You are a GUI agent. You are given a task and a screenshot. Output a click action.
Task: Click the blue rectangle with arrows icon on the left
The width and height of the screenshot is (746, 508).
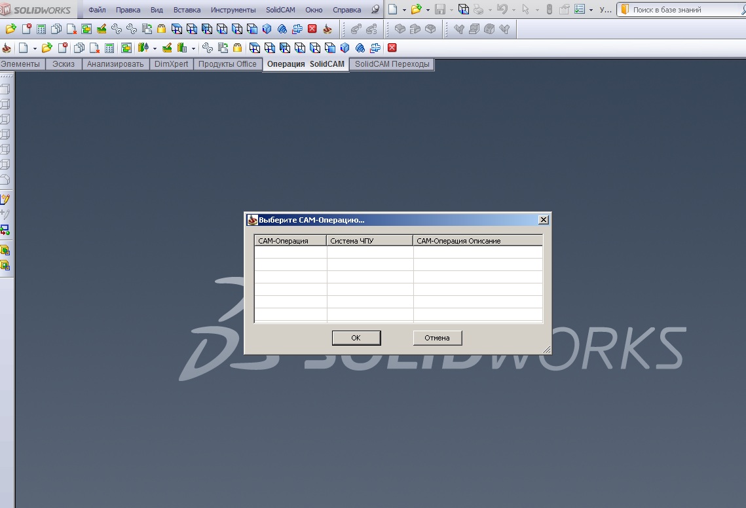tap(5, 230)
